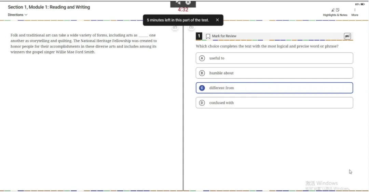Select answer B radio button
This screenshot has width=369, height=192.
click(202, 73)
